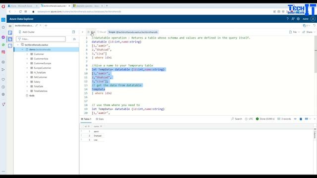Switch to the Stats tab
Viewport: 317px width, 178px height.
click(x=100, y=119)
